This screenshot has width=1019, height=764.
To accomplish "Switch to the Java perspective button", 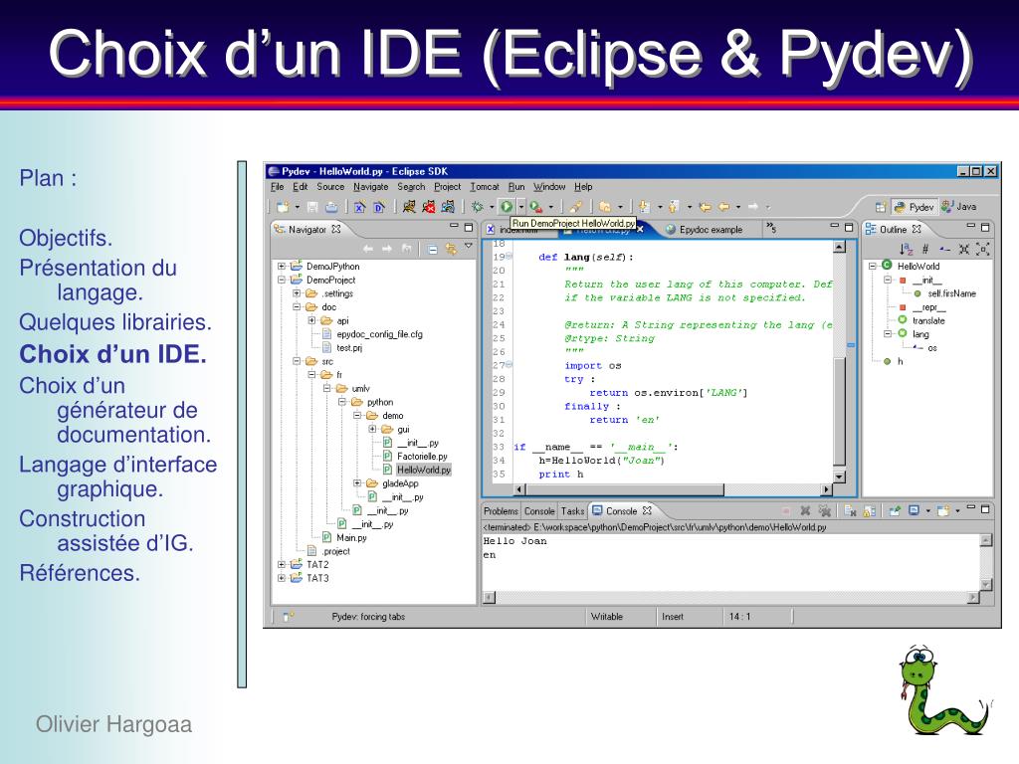I will pos(959,207).
